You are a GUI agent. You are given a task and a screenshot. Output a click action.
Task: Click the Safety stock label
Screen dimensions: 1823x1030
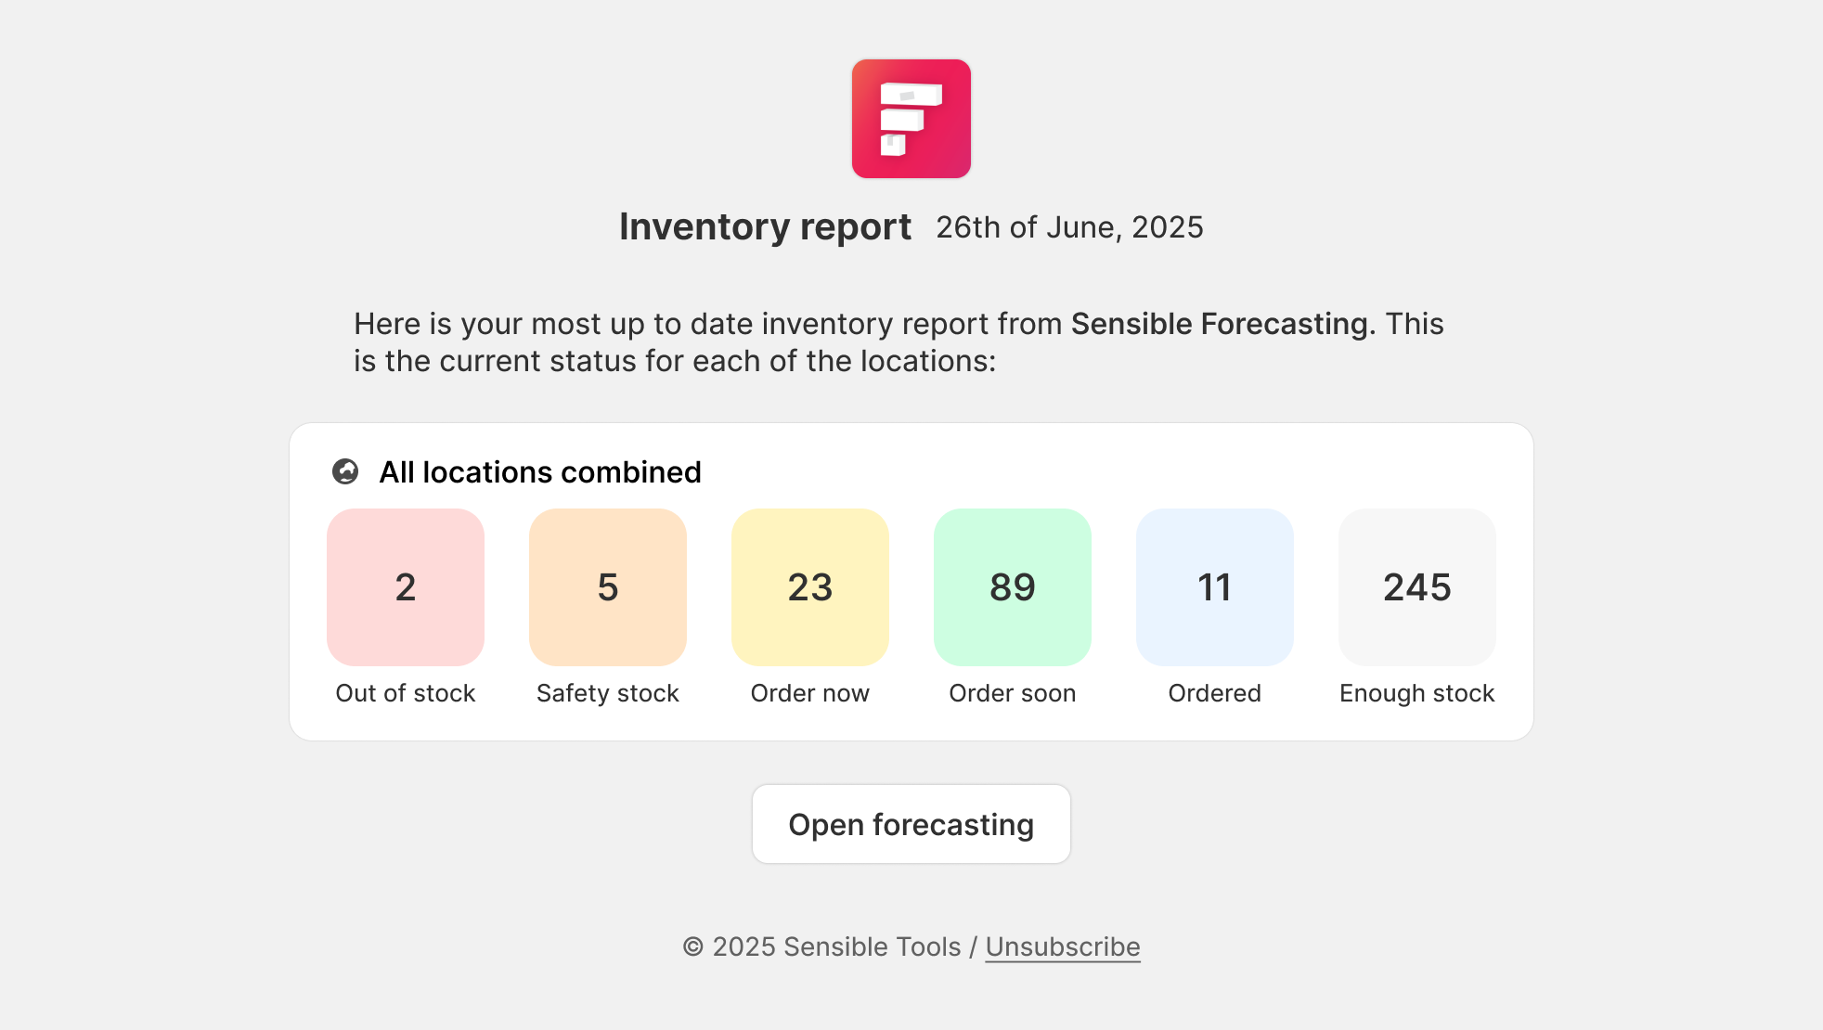(608, 693)
